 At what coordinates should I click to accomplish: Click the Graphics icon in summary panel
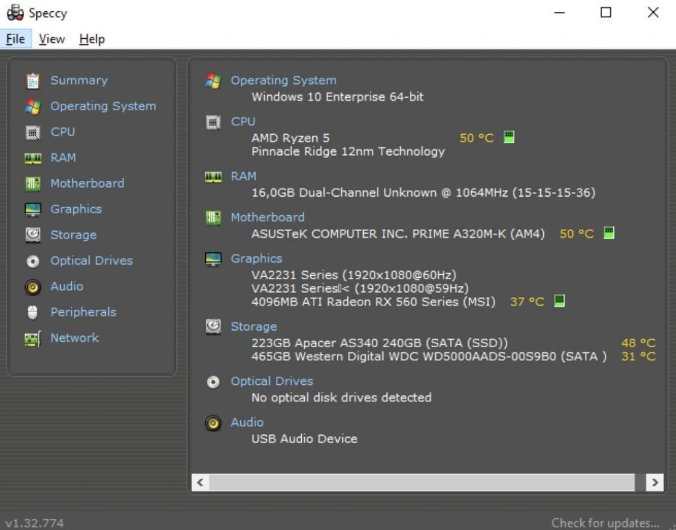tap(213, 259)
